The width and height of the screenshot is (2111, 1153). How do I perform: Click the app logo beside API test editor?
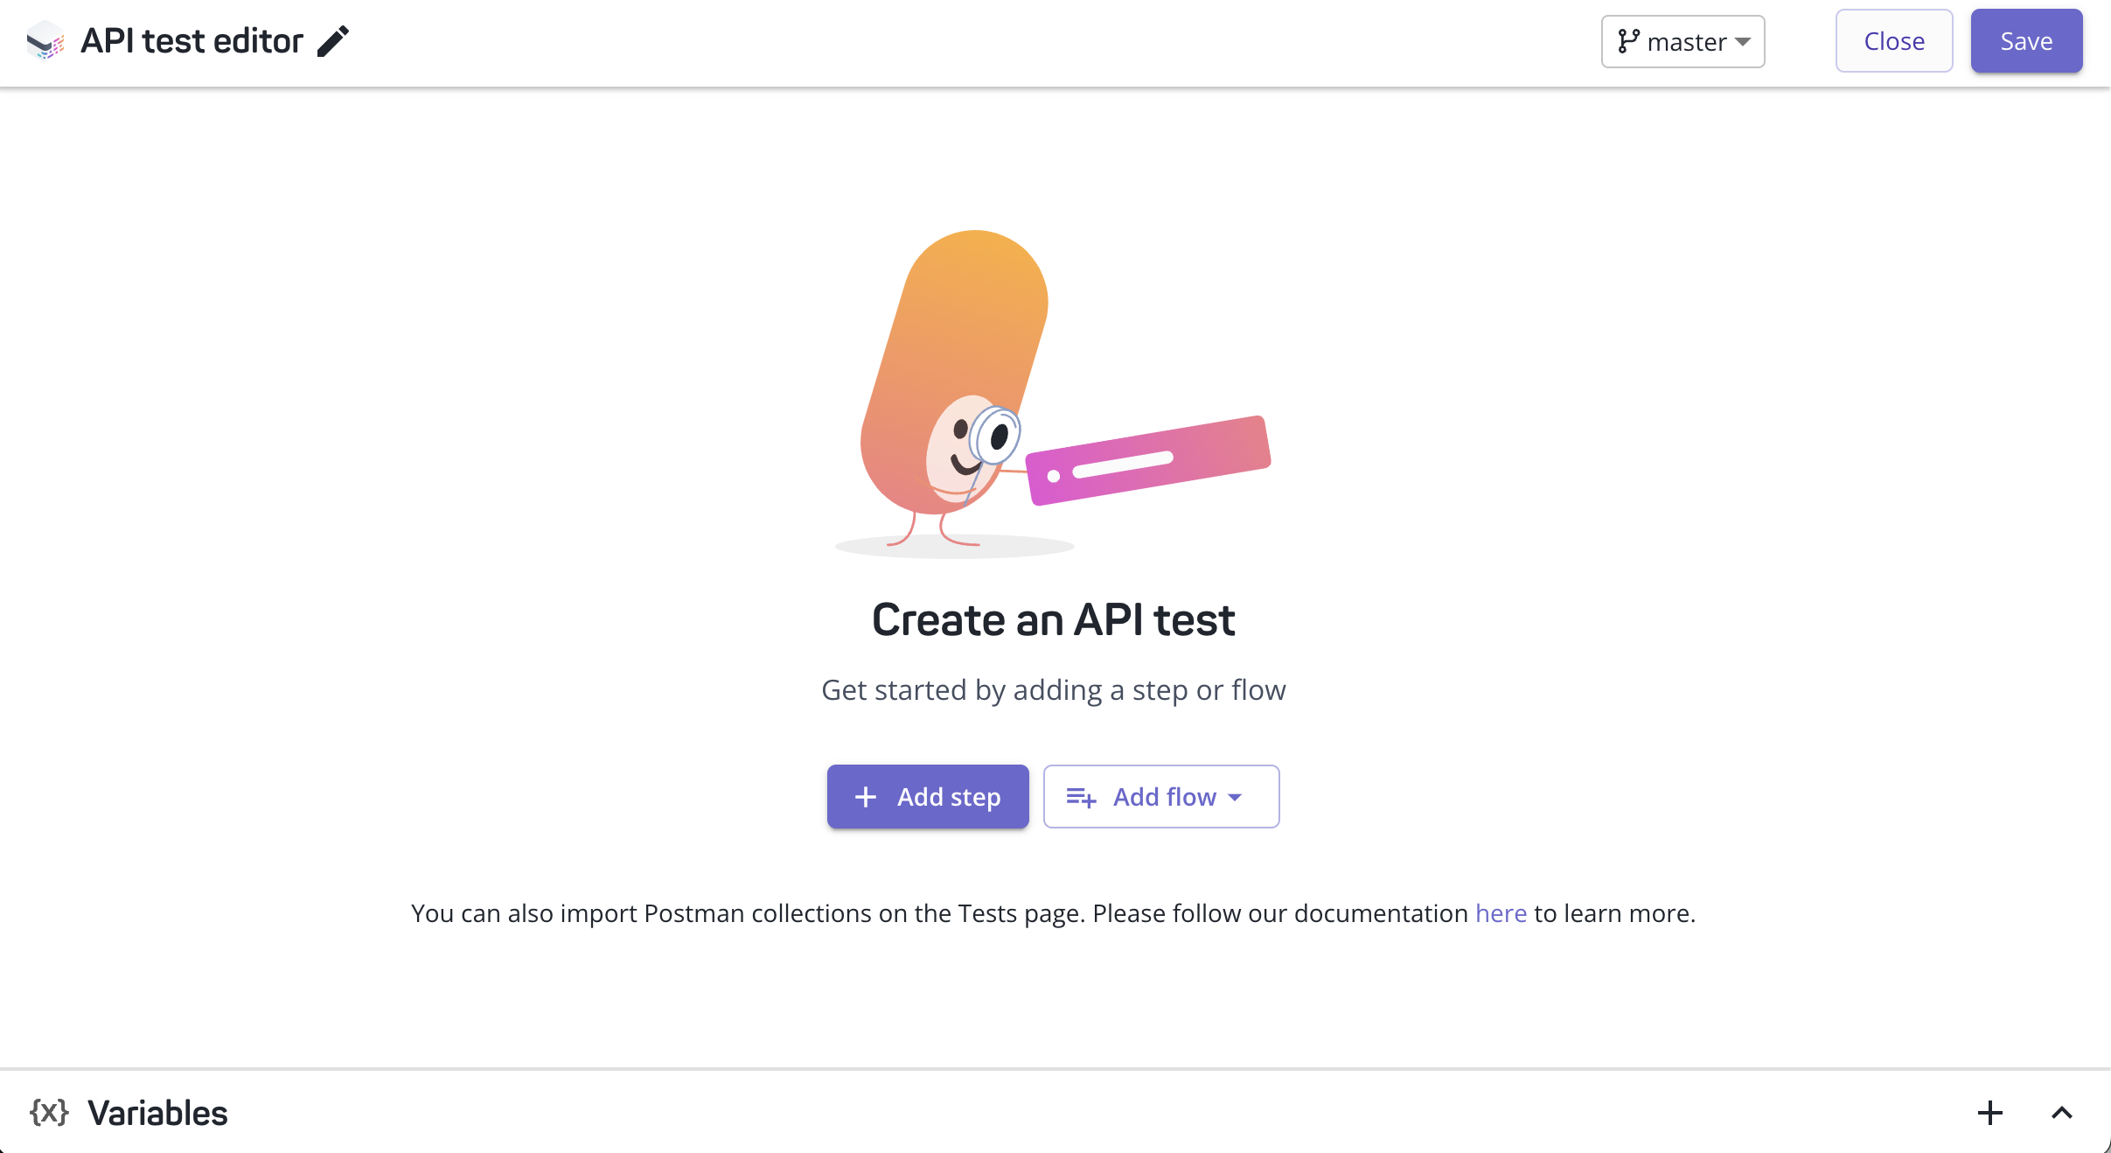[x=45, y=41]
